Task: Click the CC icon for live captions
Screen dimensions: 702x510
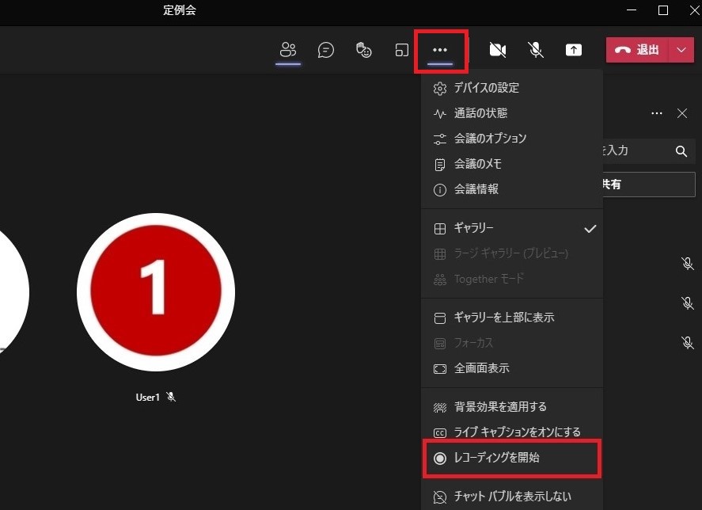Action: [x=440, y=433]
